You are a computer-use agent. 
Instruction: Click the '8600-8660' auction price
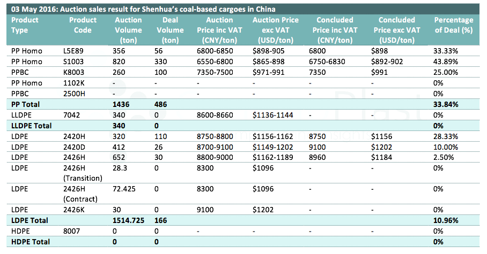[215, 115]
